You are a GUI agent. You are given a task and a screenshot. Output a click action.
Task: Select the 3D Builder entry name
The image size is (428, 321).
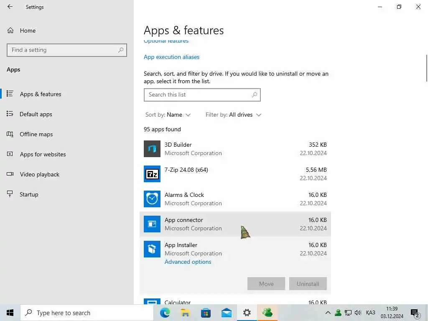point(178,145)
